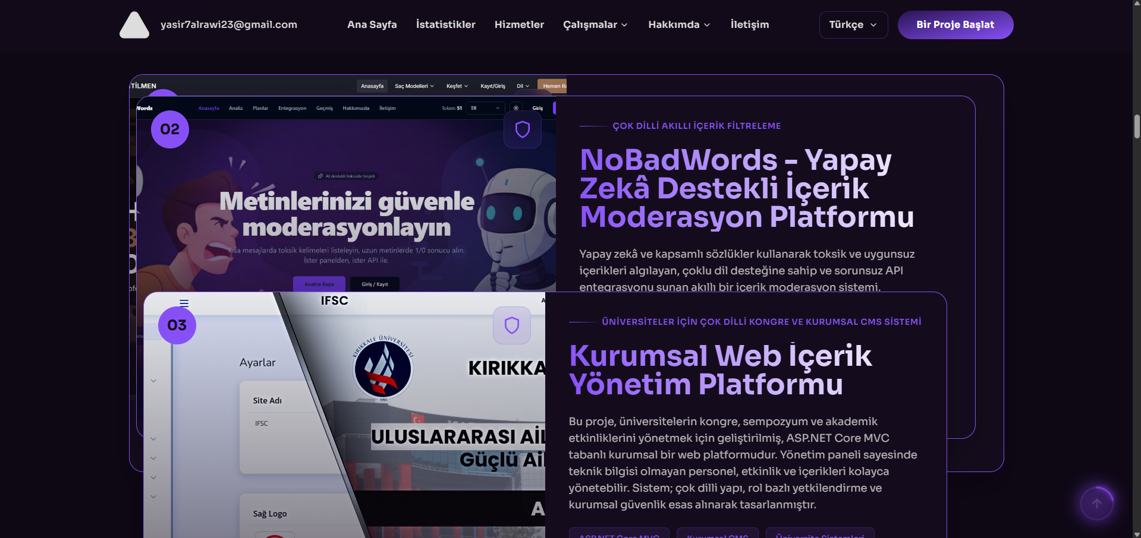This screenshot has height=538, width=1141.
Task: Click the white triangle site logo
Action: [x=134, y=25]
